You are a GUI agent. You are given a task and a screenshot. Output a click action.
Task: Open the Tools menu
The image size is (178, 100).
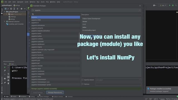(43, 2)
